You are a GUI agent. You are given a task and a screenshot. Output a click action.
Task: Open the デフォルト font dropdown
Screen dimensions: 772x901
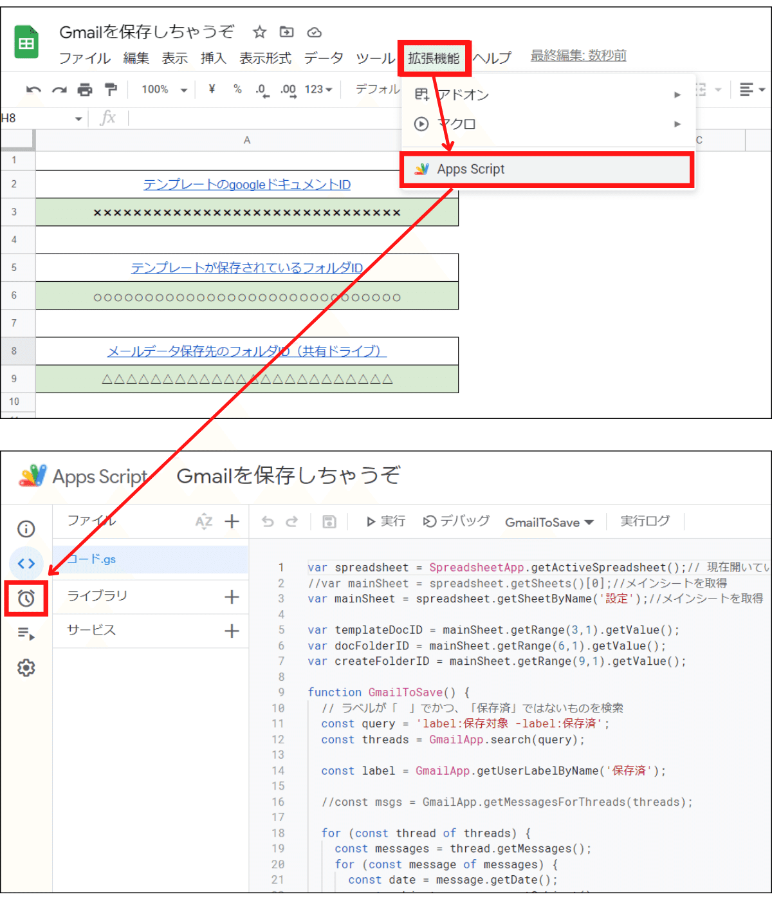(378, 89)
